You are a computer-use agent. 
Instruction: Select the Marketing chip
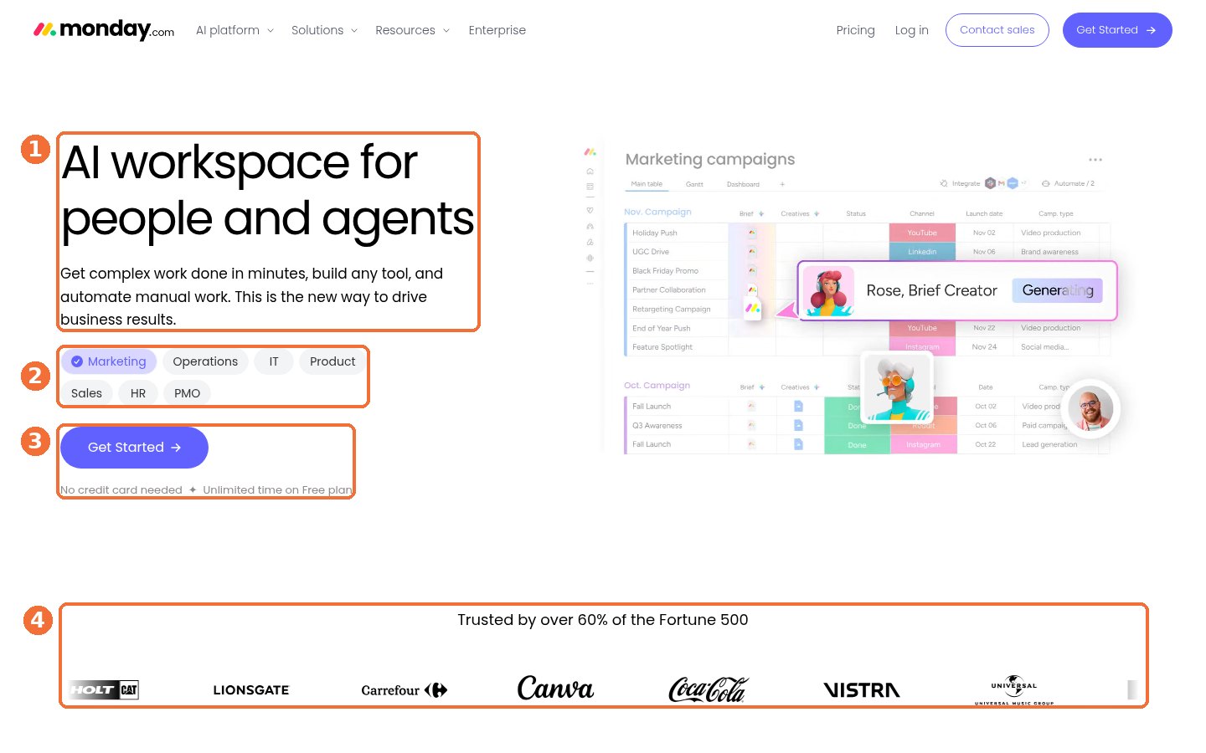(x=109, y=361)
